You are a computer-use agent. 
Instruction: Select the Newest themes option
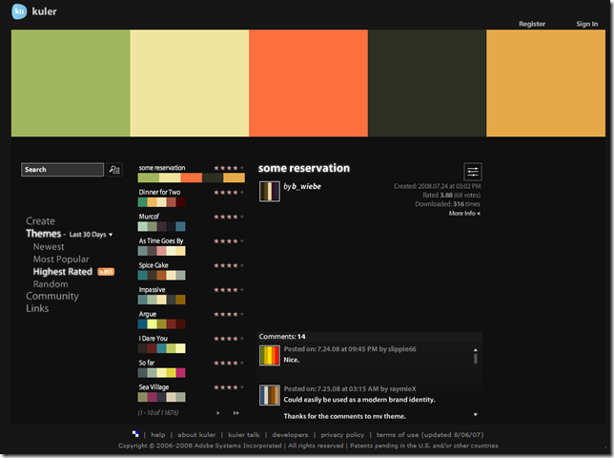coord(49,247)
